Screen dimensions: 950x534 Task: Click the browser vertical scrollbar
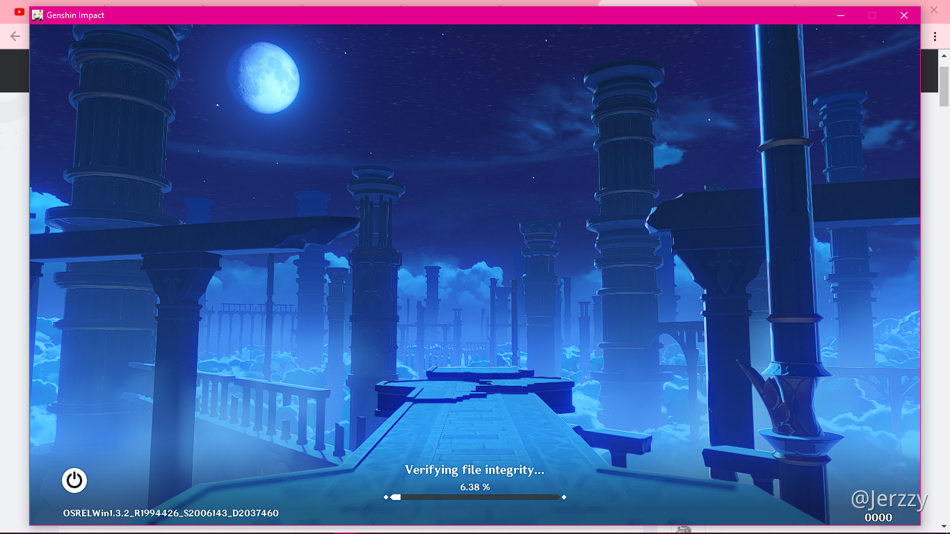click(x=944, y=87)
